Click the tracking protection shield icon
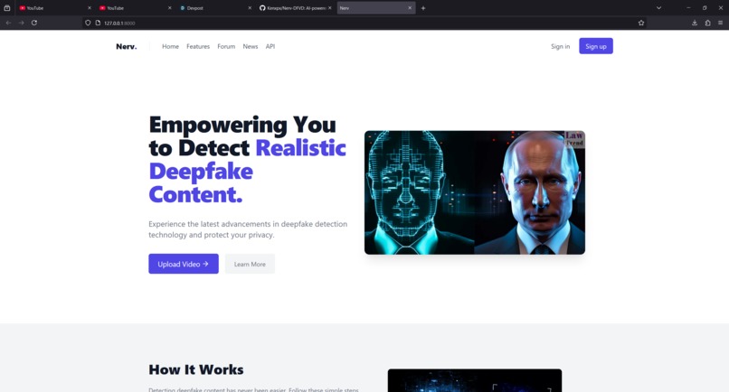 click(x=88, y=23)
